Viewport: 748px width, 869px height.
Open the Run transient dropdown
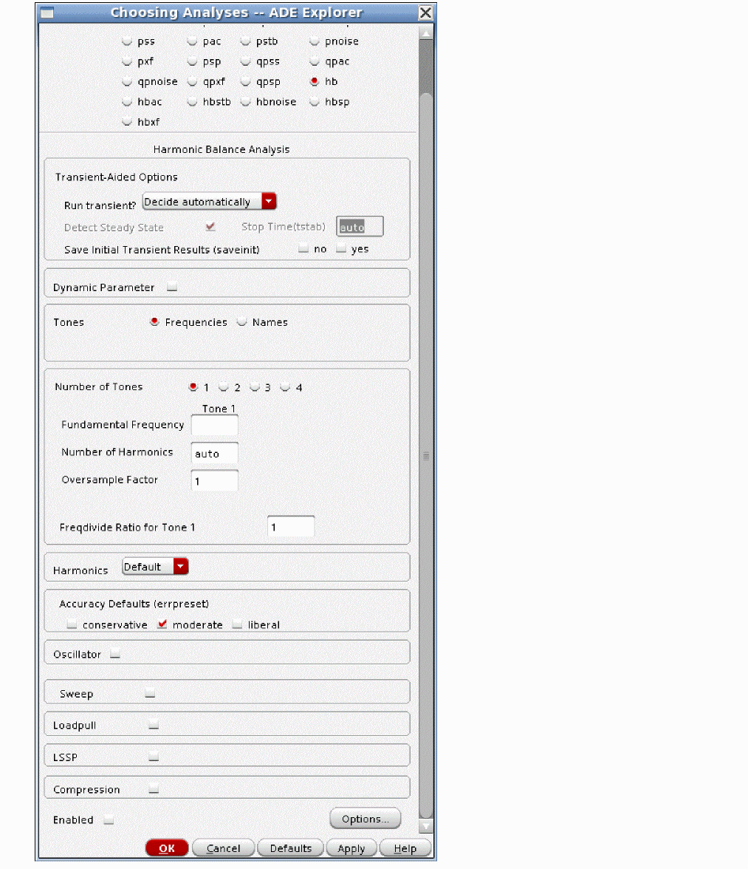(209, 202)
